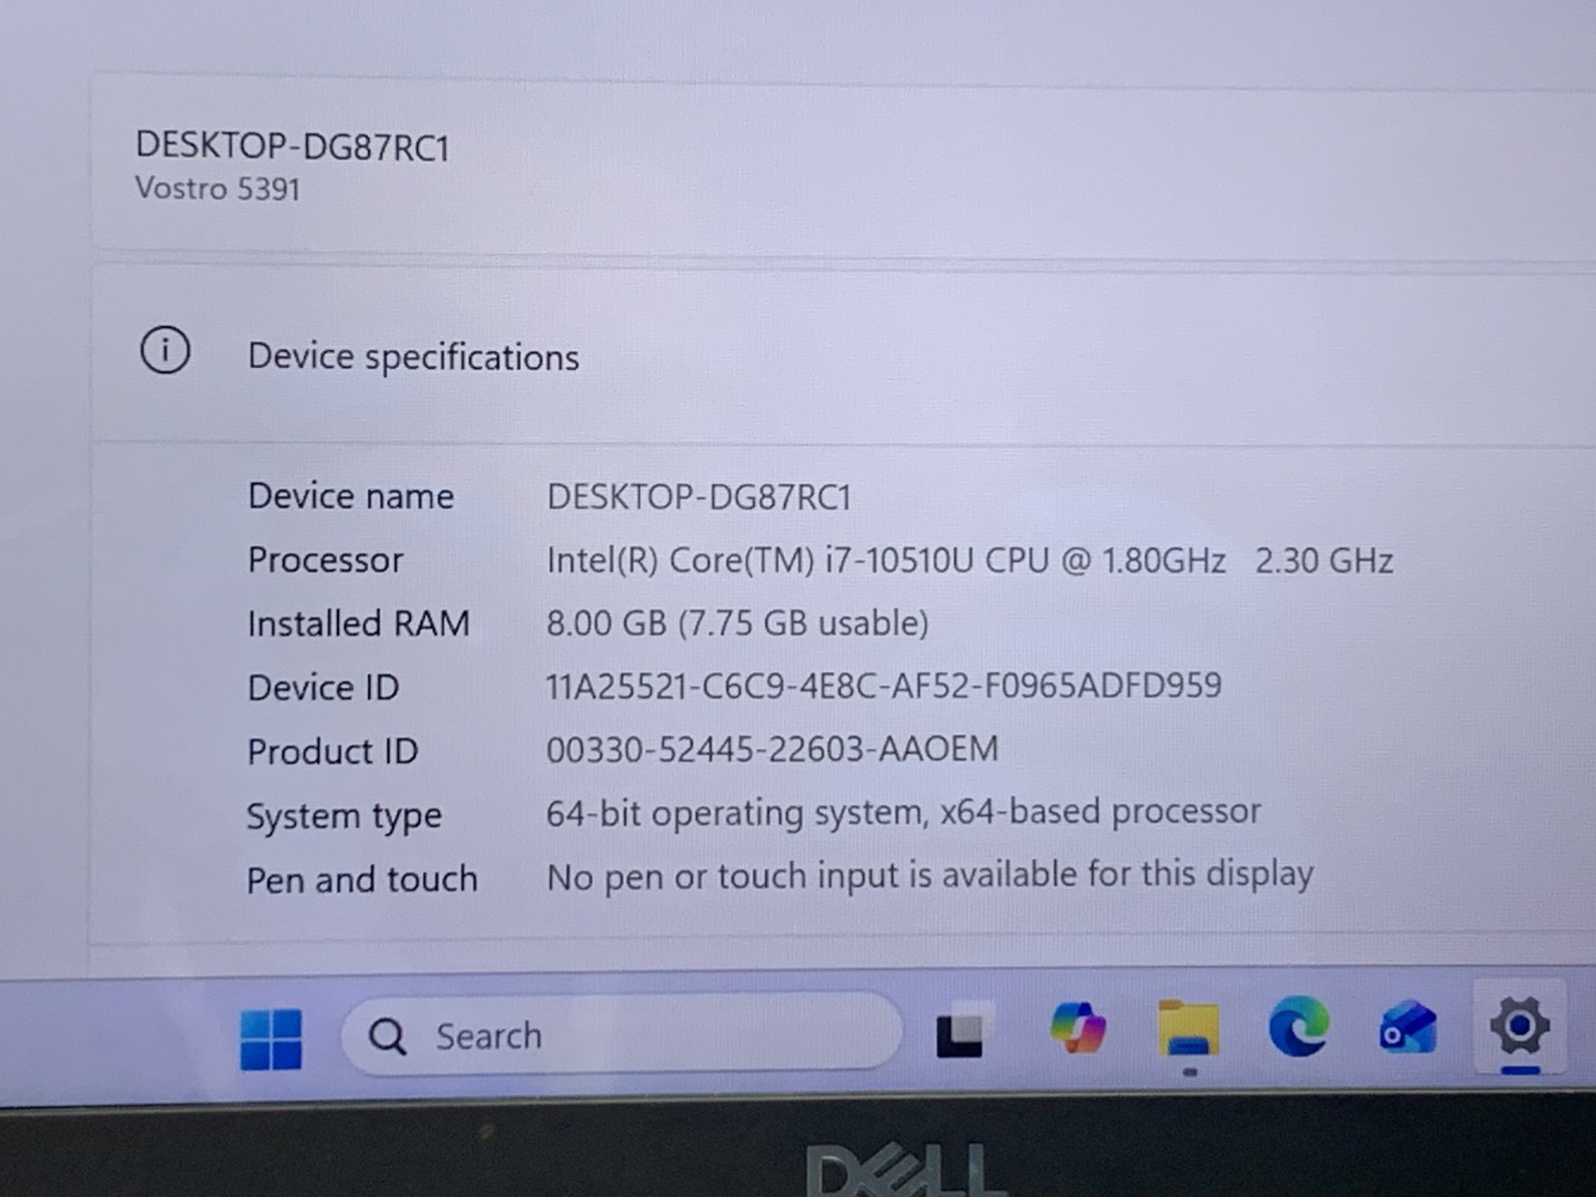Click the DESKTOP-DG87RC1 header title
Screen dimensions: 1596x1197
click(x=292, y=147)
